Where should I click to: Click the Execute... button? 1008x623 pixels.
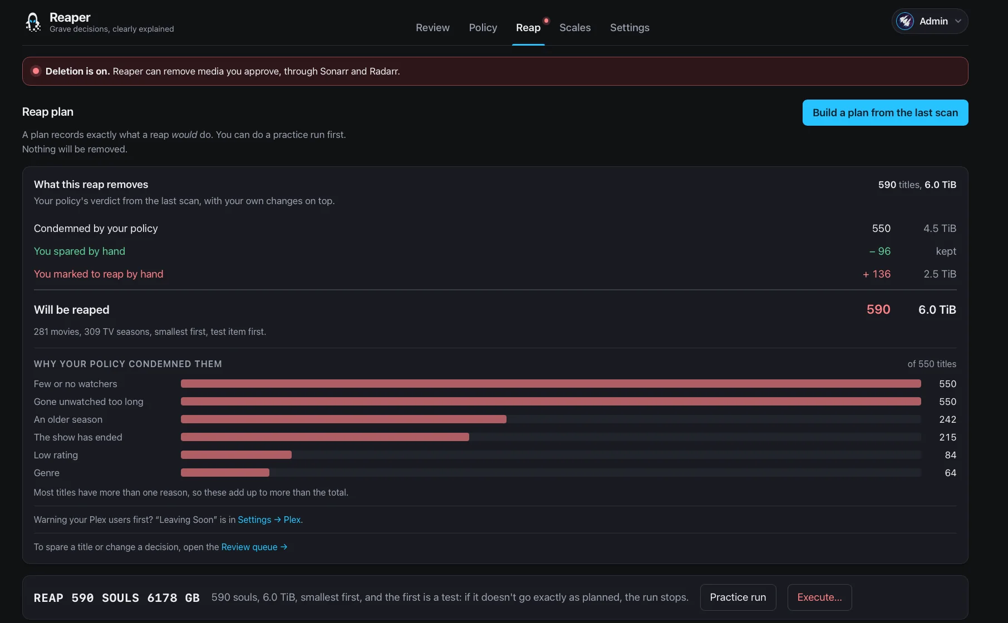pos(819,597)
